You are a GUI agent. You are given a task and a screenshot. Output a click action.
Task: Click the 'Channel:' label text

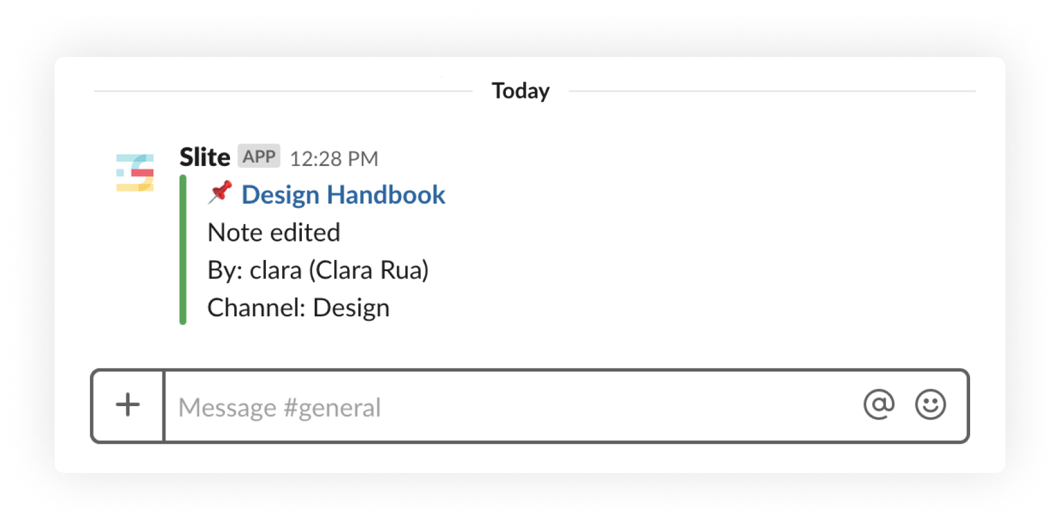tap(257, 308)
